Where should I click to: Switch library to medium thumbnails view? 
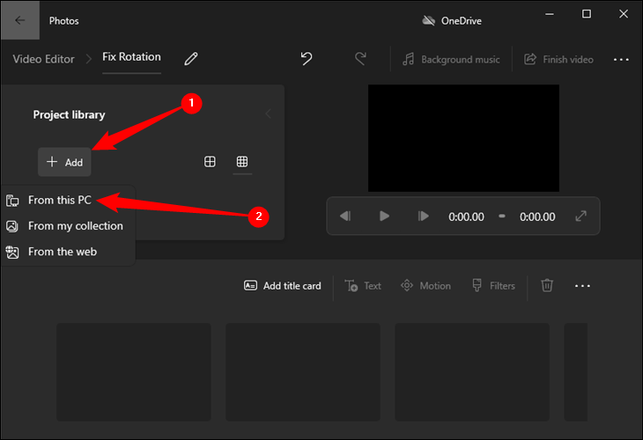[210, 162]
